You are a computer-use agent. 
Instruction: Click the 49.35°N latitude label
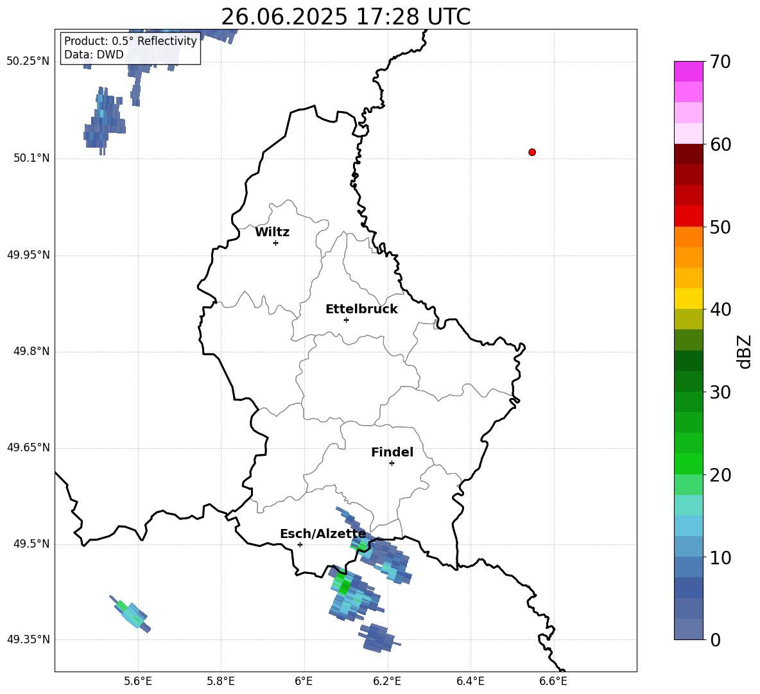click(x=28, y=639)
